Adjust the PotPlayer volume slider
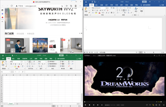The width and height of the screenshot is (166, 107). pyautogui.click(x=161, y=102)
